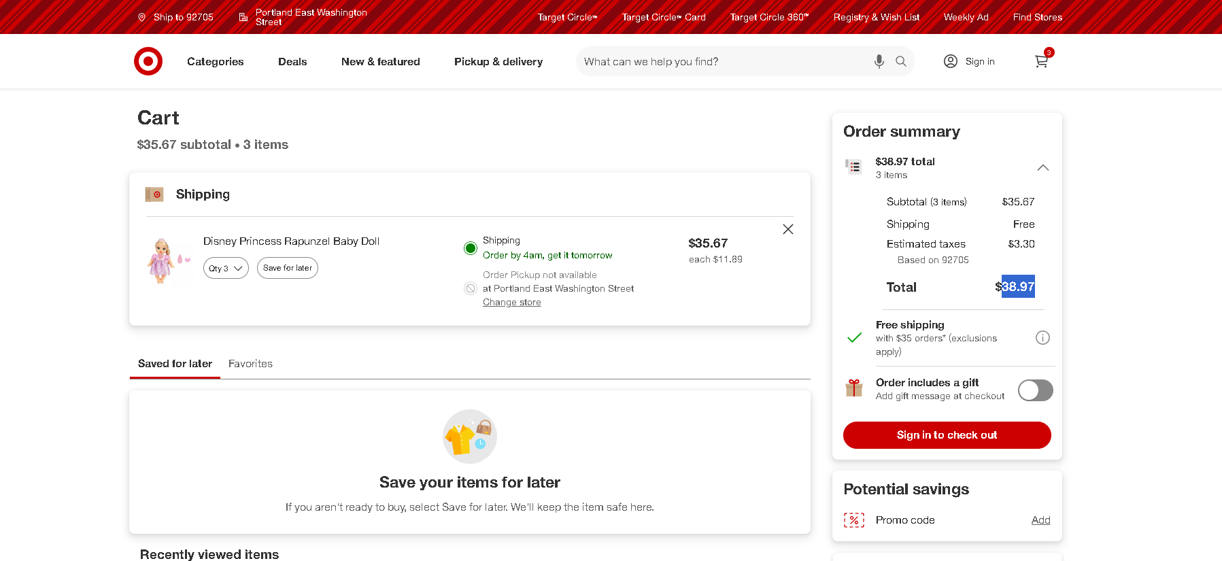Screen dimensions: 1222x561
Task: Click the gift box icon
Action: (x=854, y=388)
